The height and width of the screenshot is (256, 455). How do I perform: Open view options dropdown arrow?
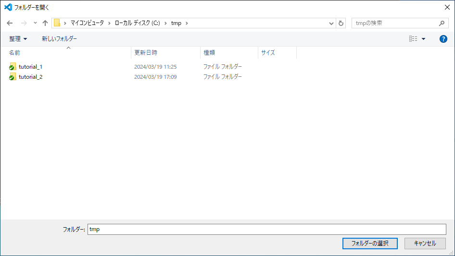pos(423,39)
